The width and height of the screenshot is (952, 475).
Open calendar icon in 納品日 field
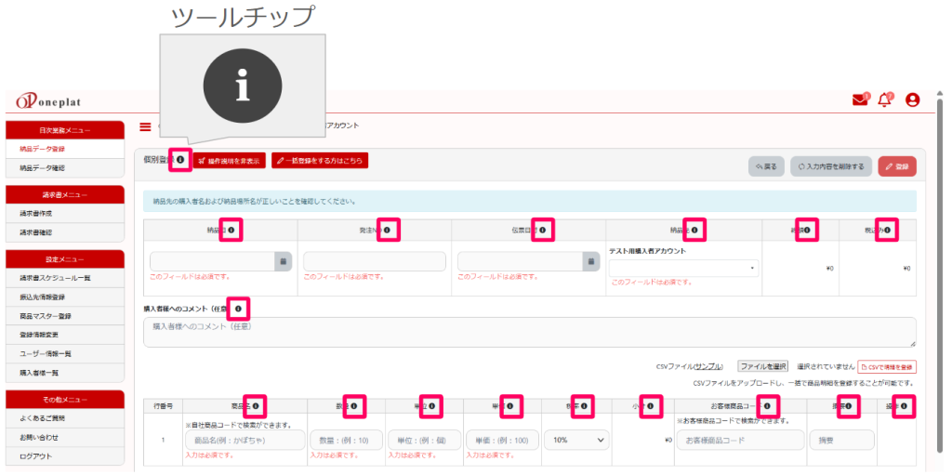[281, 262]
